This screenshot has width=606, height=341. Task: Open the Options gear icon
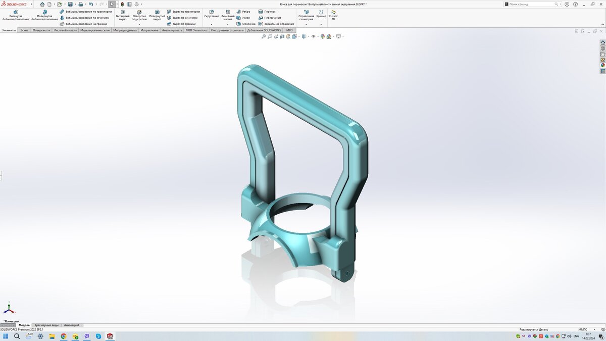tap(136, 4)
